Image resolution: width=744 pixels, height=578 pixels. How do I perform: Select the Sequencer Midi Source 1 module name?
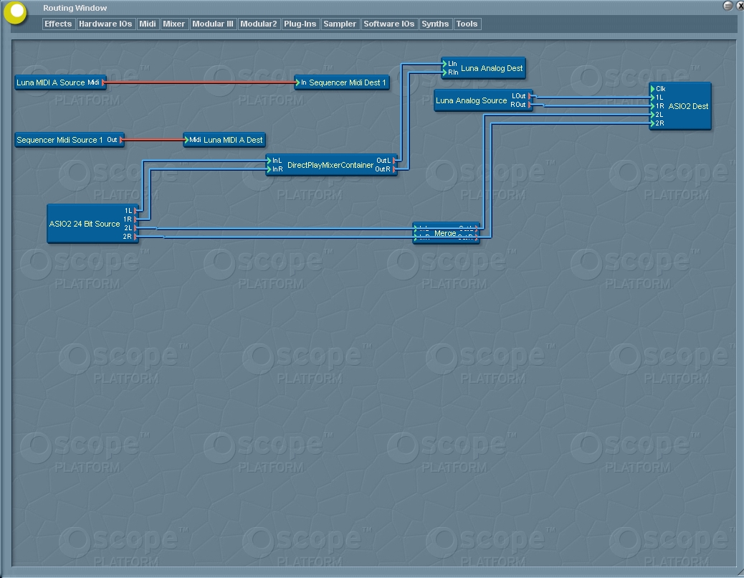59,140
